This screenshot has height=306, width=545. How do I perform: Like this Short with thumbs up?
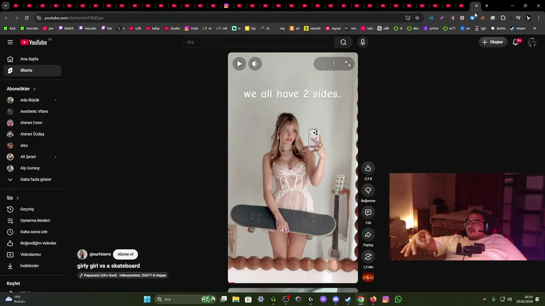coord(368,168)
